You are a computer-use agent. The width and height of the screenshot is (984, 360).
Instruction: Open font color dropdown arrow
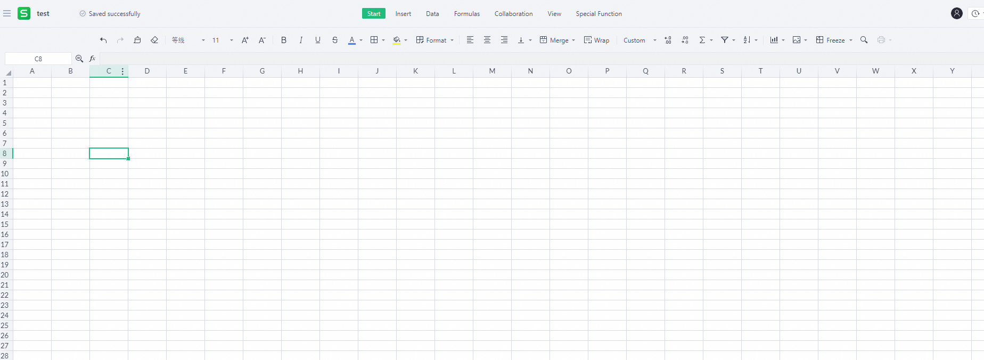361,40
